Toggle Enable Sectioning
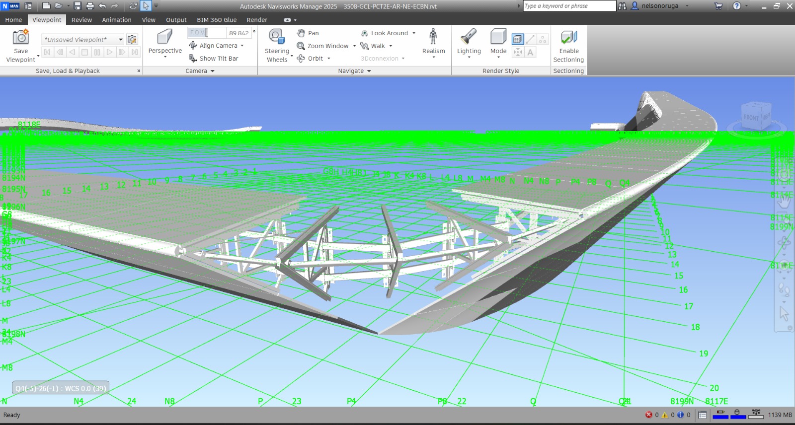 point(569,46)
